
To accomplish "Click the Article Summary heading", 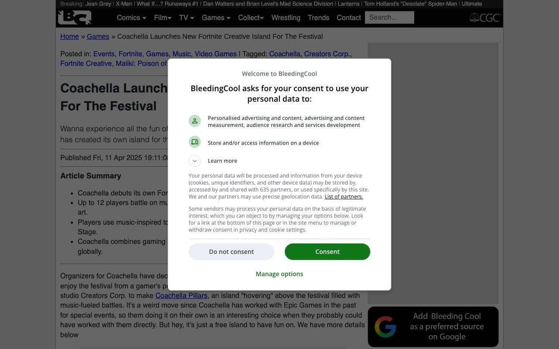I will pyautogui.click(x=91, y=176).
